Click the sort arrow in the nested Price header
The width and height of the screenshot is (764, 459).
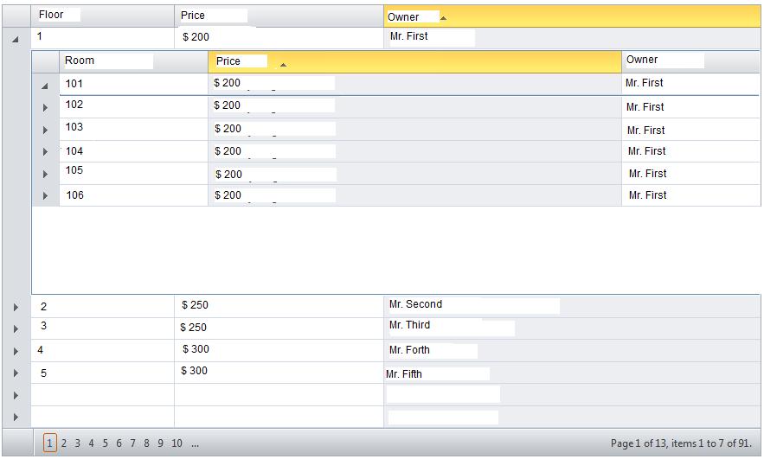click(283, 65)
